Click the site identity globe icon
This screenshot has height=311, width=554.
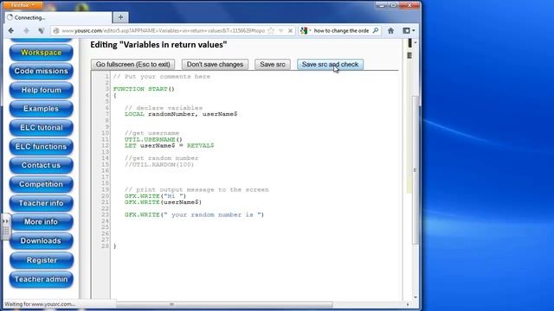point(56,31)
